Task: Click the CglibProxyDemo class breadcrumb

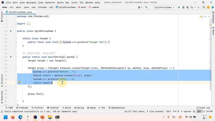Action: pos(66,7)
